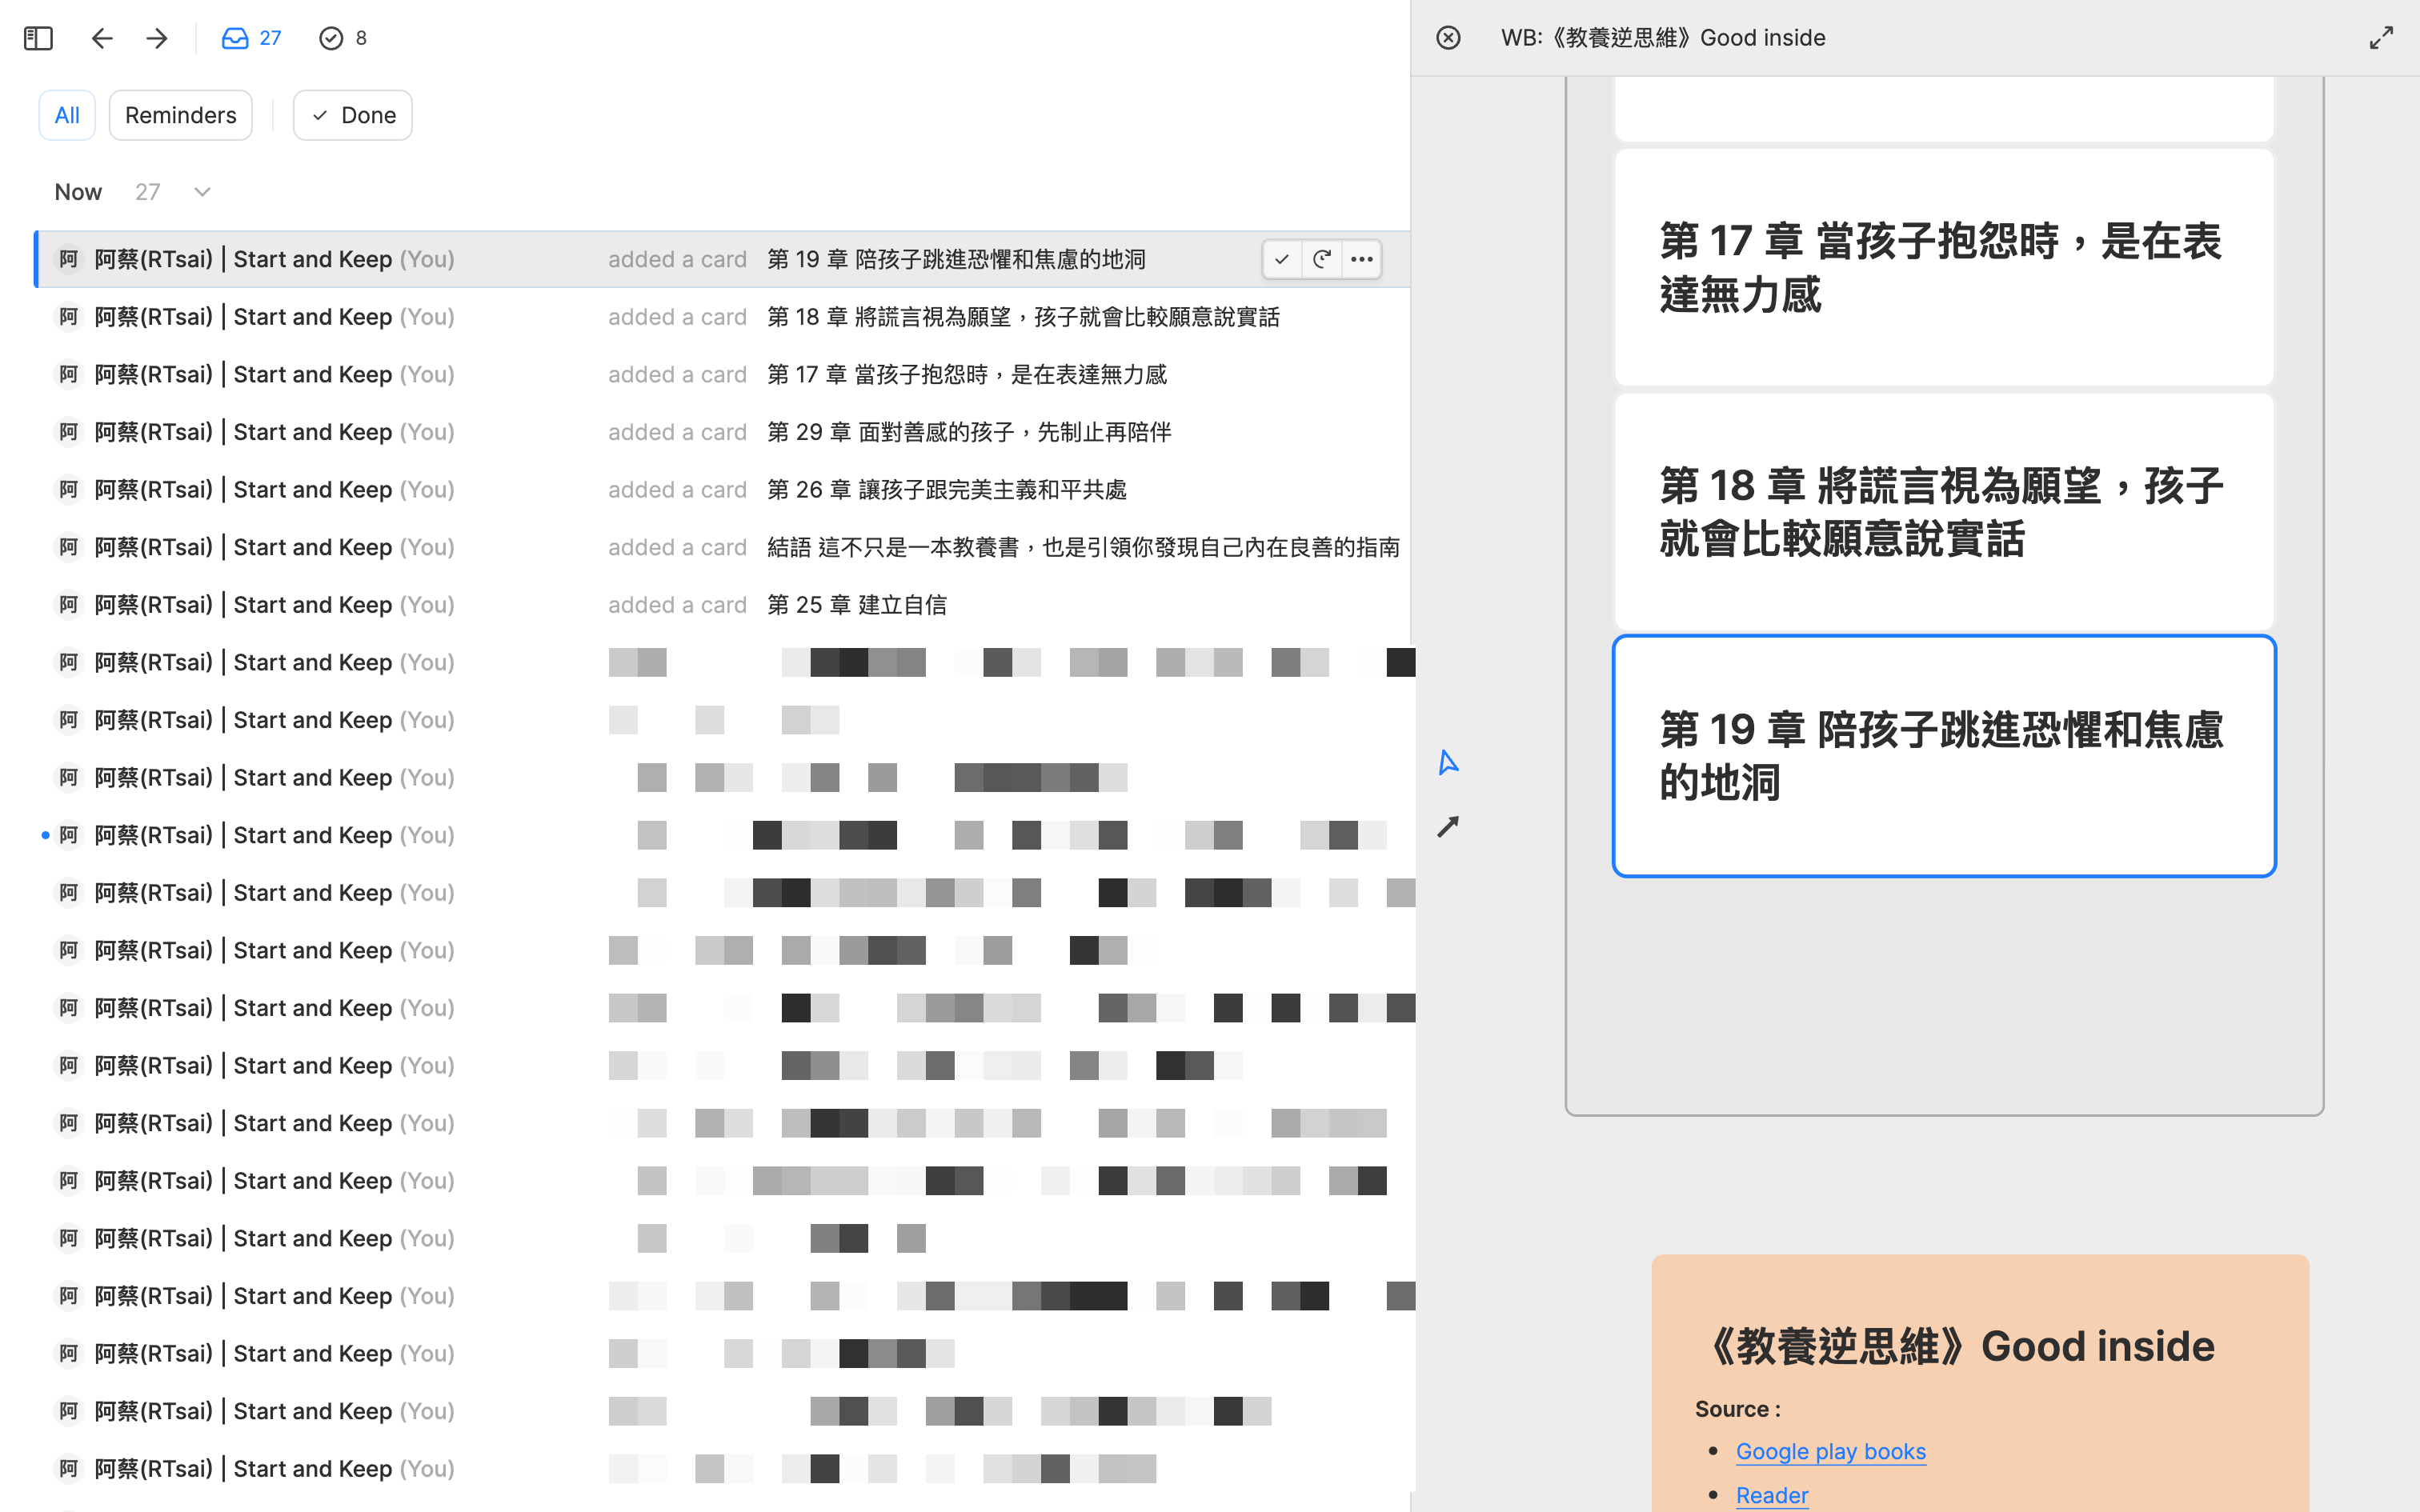This screenshot has height=1512, width=2420.
Task: Open the Google play books link
Action: (1831, 1451)
